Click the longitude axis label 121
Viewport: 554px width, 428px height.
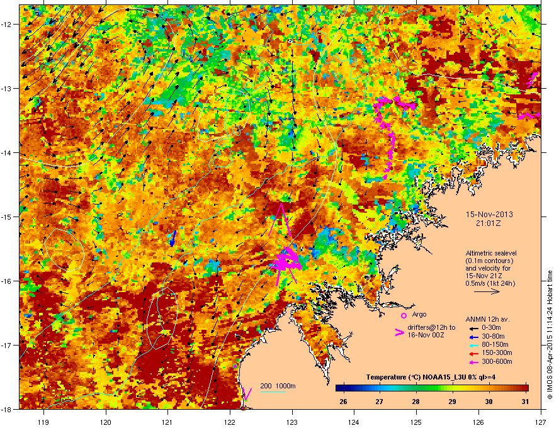tap(168, 422)
